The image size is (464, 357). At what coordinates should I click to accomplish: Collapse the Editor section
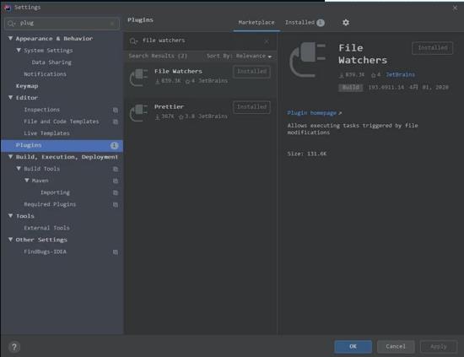coord(10,98)
